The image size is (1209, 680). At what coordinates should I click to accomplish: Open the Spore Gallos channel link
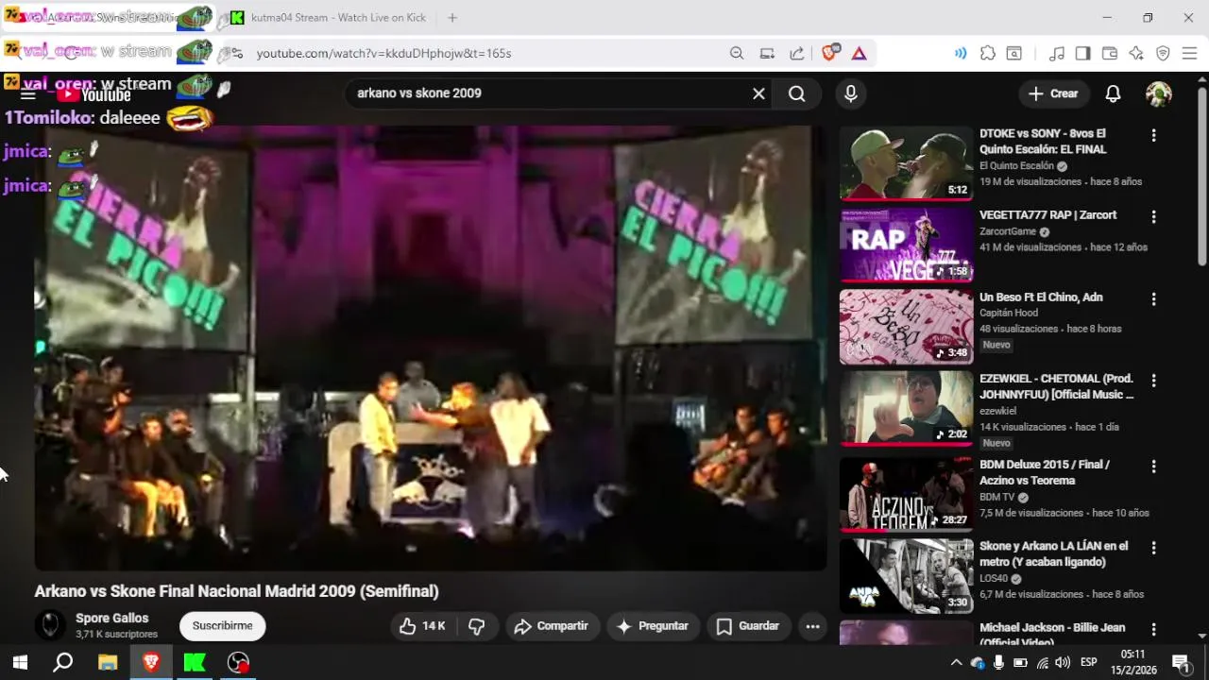(112, 619)
